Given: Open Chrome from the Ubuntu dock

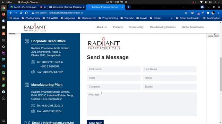Looking at the screenshot, I should point(3,8).
